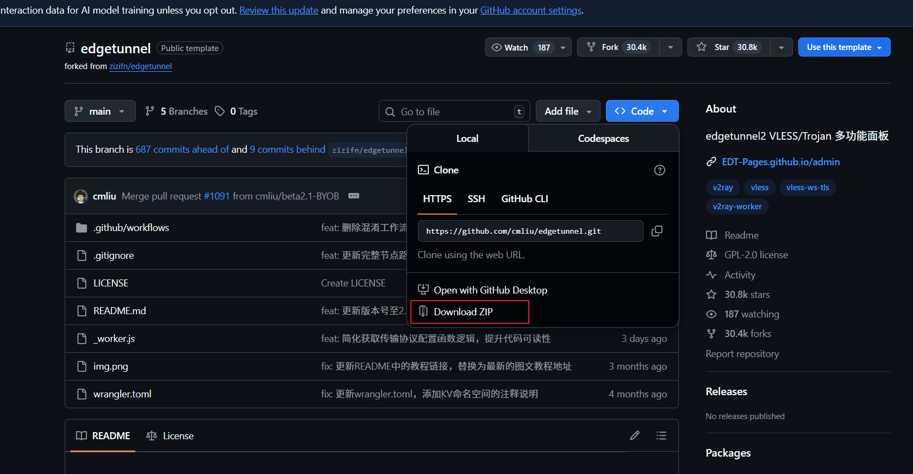The image size is (913, 474).
Task: Open the zizifn/edgetunnel fork source link
Action: click(140, 66)
